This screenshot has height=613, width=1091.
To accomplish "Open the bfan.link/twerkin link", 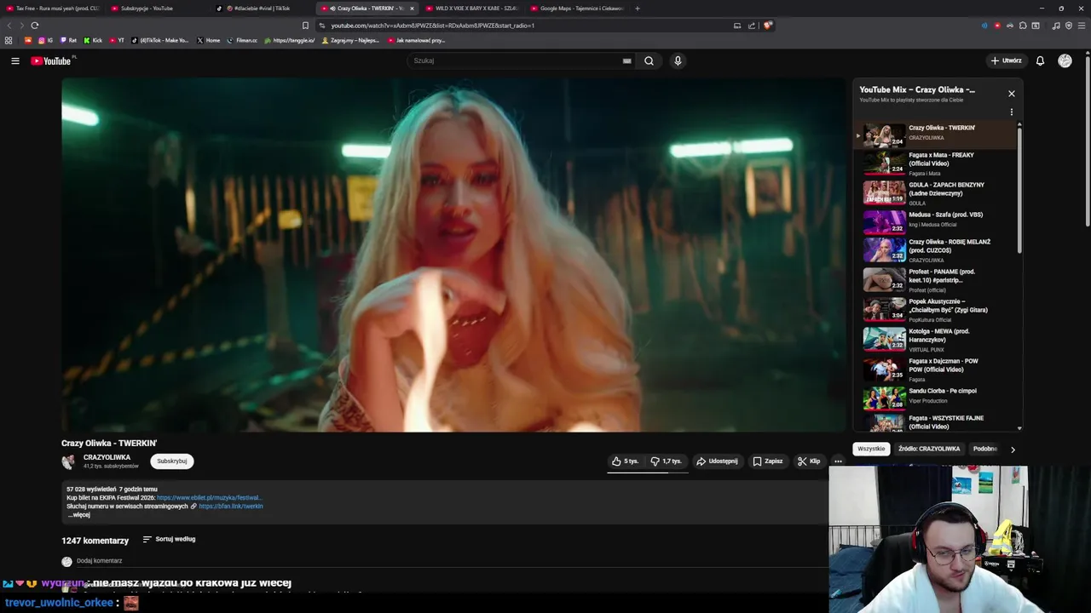I will point(230,507).
